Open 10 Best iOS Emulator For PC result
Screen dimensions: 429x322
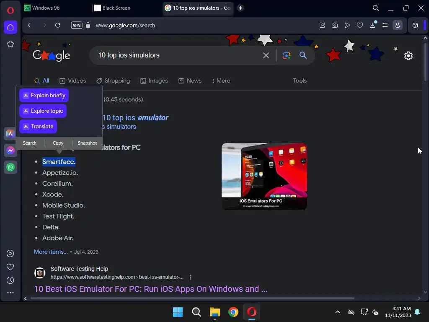coord(151,289)
